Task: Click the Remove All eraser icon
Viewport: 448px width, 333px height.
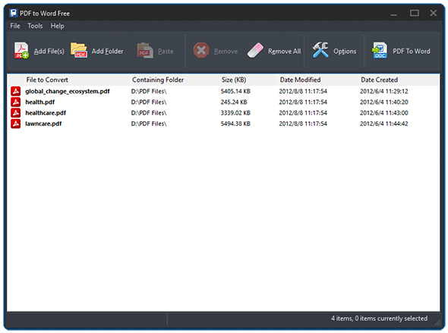Action: (x=255, y=51)
